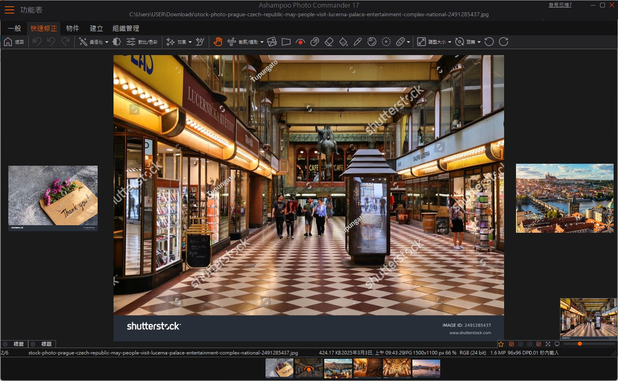618x381 pixels.
Task: Select the eyedropper color picker tool
Action: [357, 42]
